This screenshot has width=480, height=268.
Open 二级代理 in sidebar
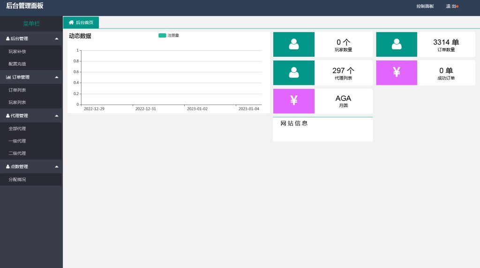coord(17,153)
